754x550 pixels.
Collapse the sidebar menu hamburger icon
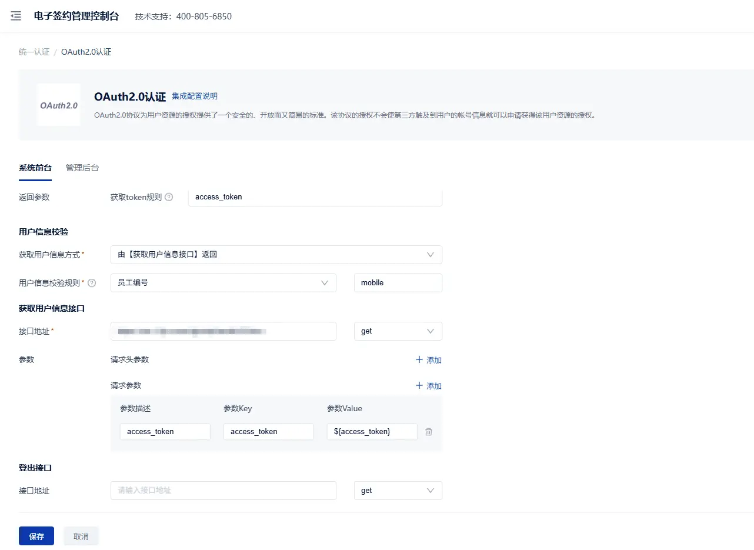coord(16,16)
